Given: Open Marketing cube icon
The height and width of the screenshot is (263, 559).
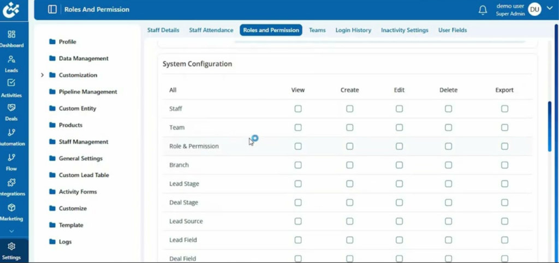Looking at the screenshot, I should tap(11, 207).
